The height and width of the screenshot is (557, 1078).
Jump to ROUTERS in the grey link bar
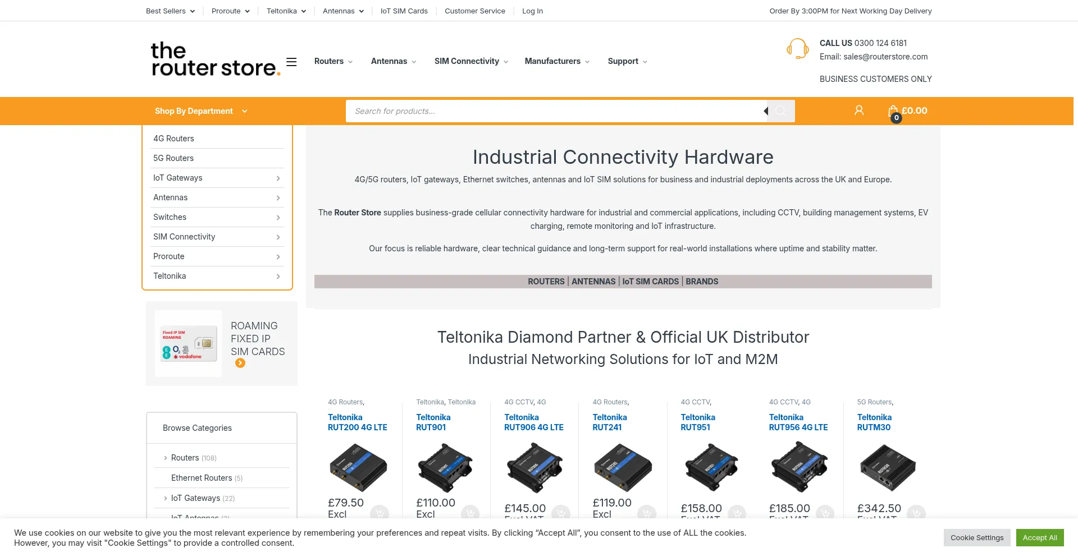[546, 282]
